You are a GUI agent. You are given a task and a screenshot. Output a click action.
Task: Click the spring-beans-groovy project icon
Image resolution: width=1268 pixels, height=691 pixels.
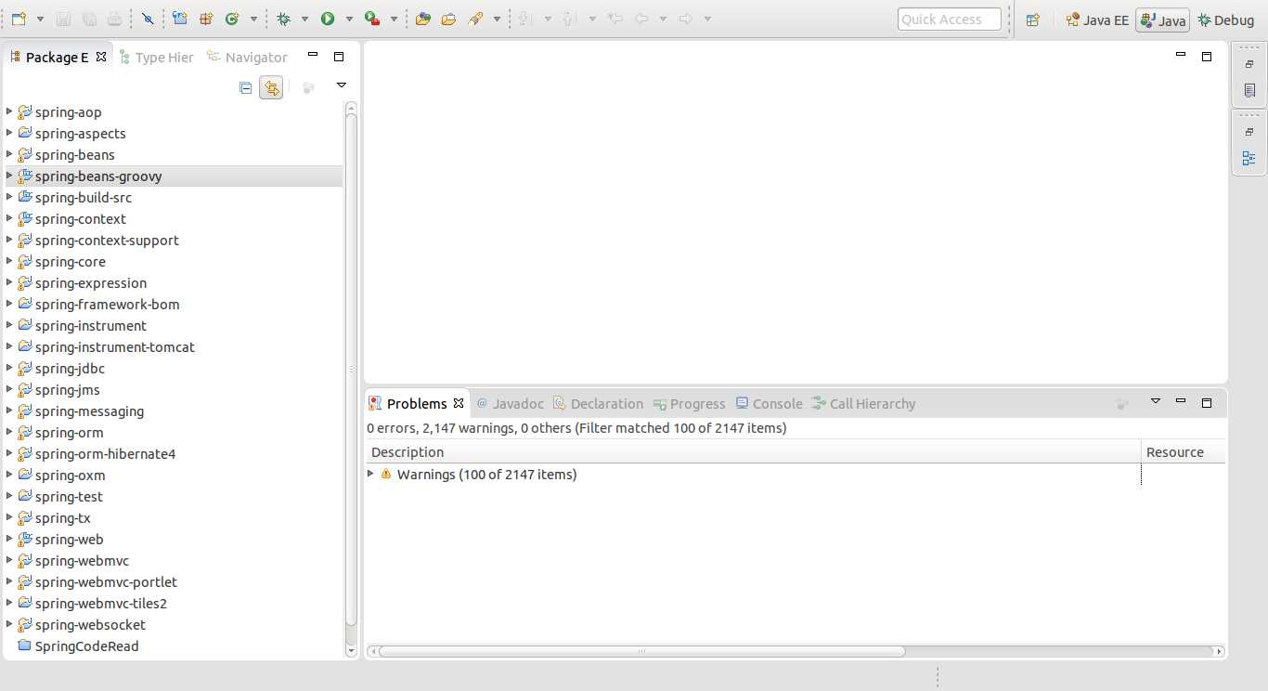[x=25, y=176]
